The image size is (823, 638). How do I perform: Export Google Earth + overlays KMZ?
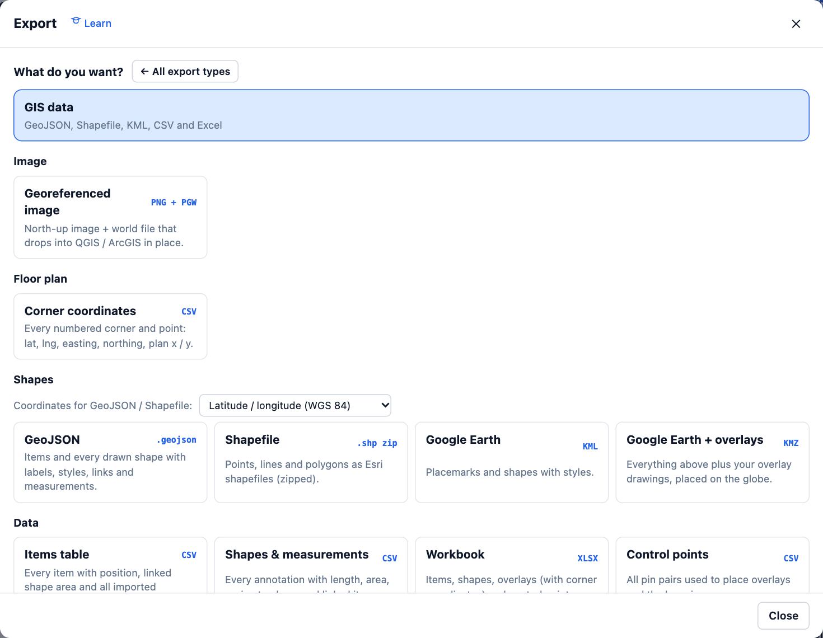712,462
